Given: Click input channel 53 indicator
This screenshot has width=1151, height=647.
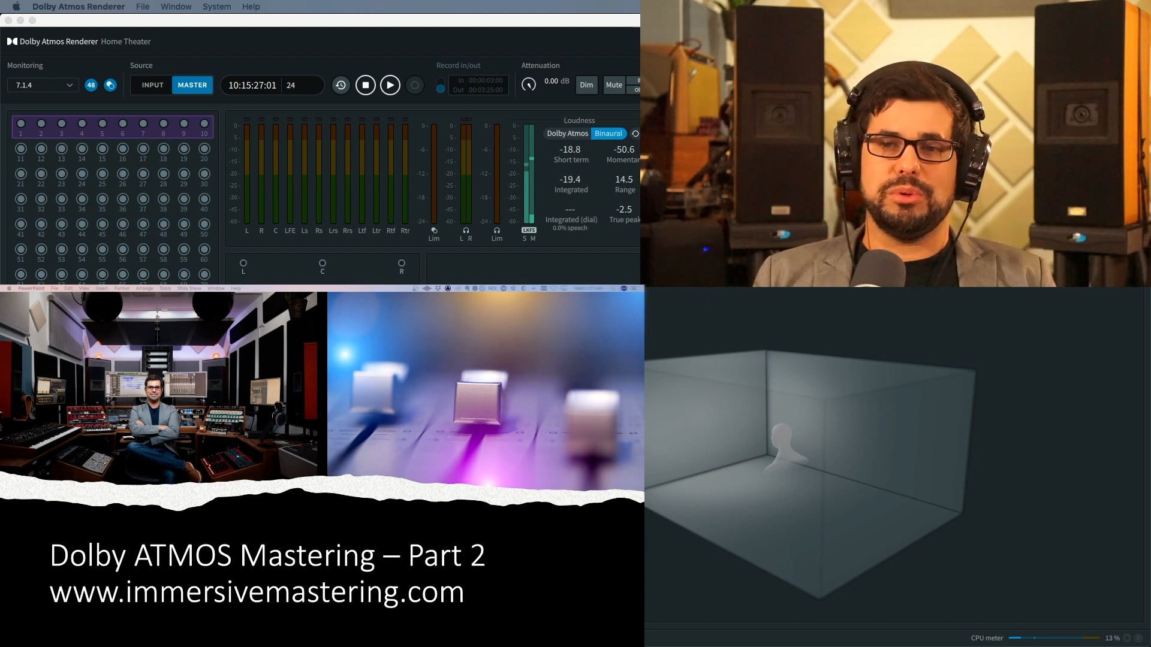Looking at the screenshot, I should 62,249.
